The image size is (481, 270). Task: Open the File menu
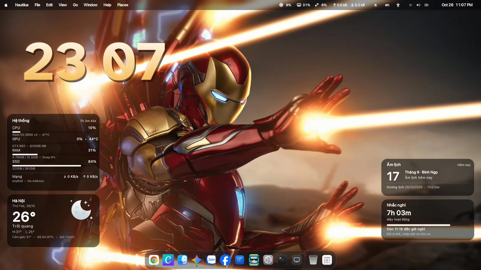[37, 5]
